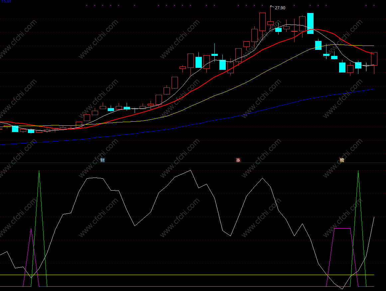Viewport: 386px width, 291px height.
Task: Open the 榜 ranking list marker
Action: pos(342,160)
